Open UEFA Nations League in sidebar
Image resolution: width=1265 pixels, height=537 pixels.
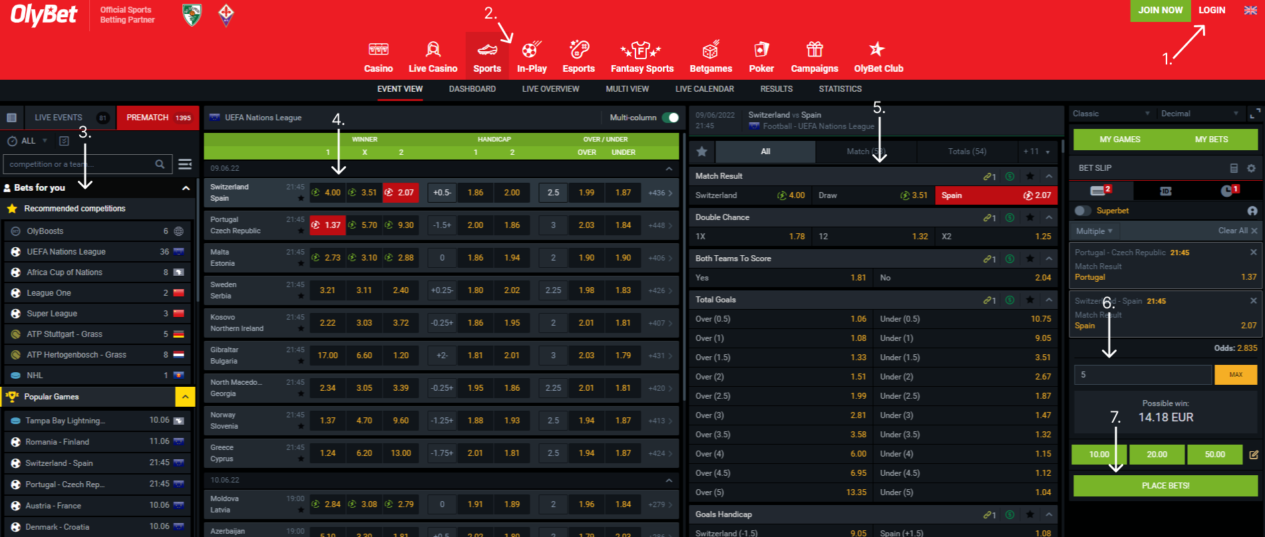tap(98, 252)
